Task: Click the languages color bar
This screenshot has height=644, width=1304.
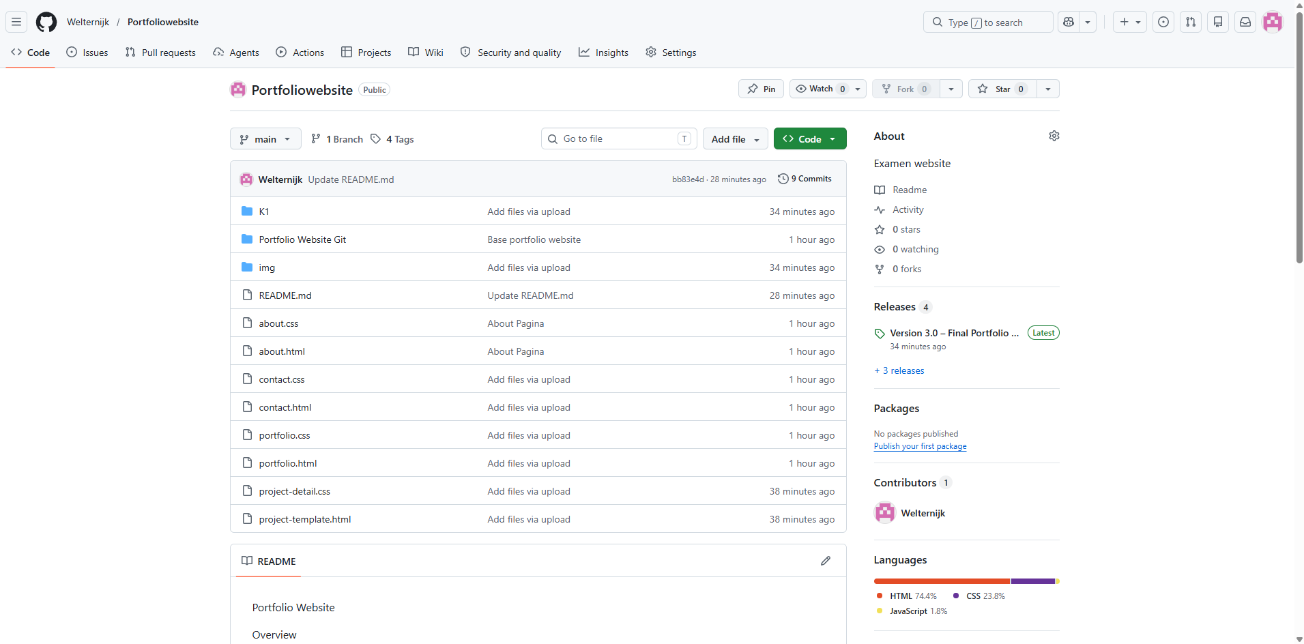Action: 966,581
